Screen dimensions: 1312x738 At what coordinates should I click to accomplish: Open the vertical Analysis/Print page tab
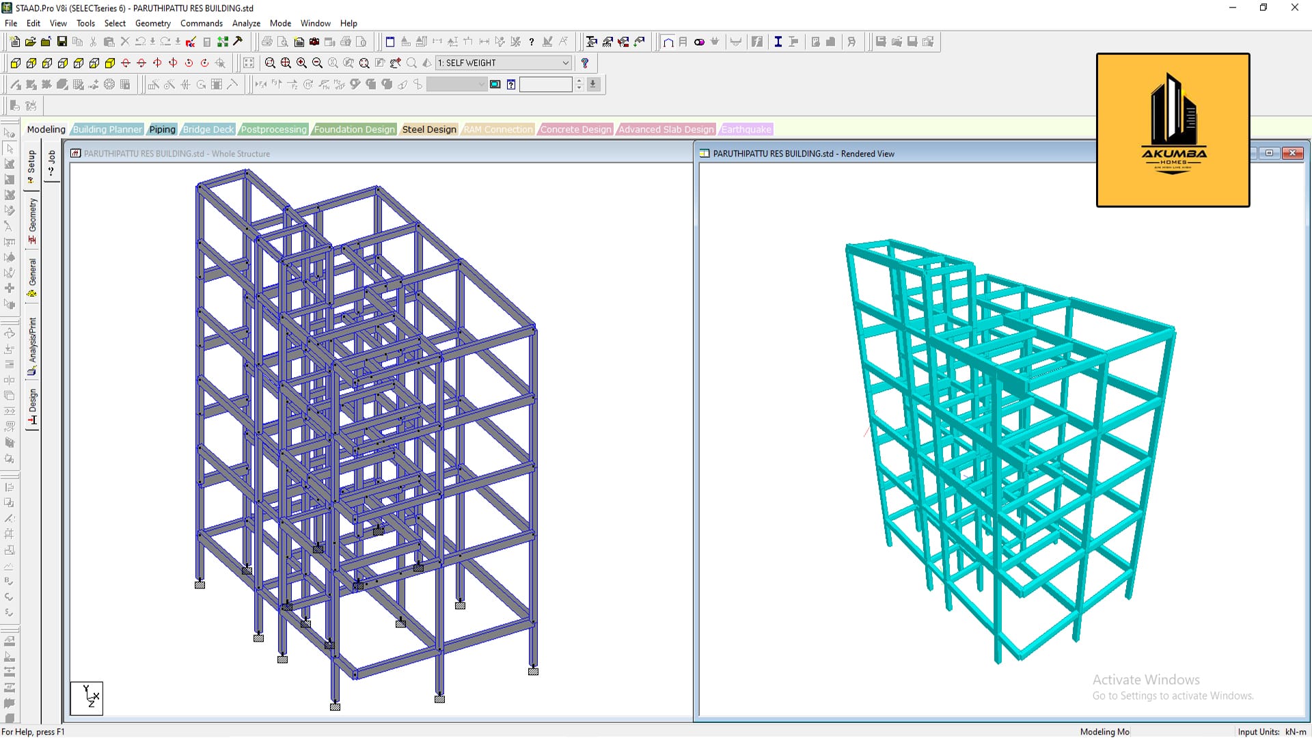click(x=31, y=346)
